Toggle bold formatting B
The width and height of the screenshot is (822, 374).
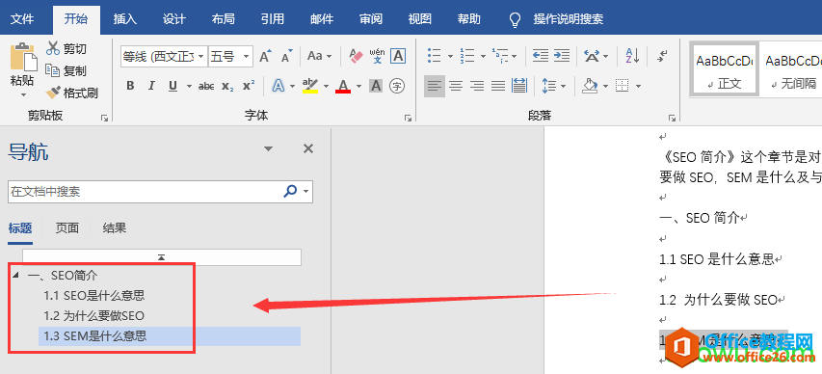(x=130, y=86)
